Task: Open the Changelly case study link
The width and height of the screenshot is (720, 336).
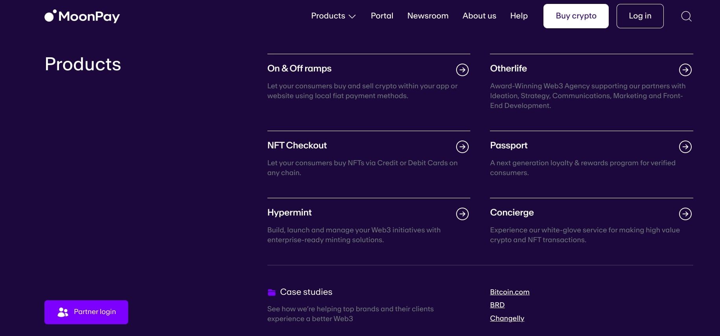Action: (507, 318)
